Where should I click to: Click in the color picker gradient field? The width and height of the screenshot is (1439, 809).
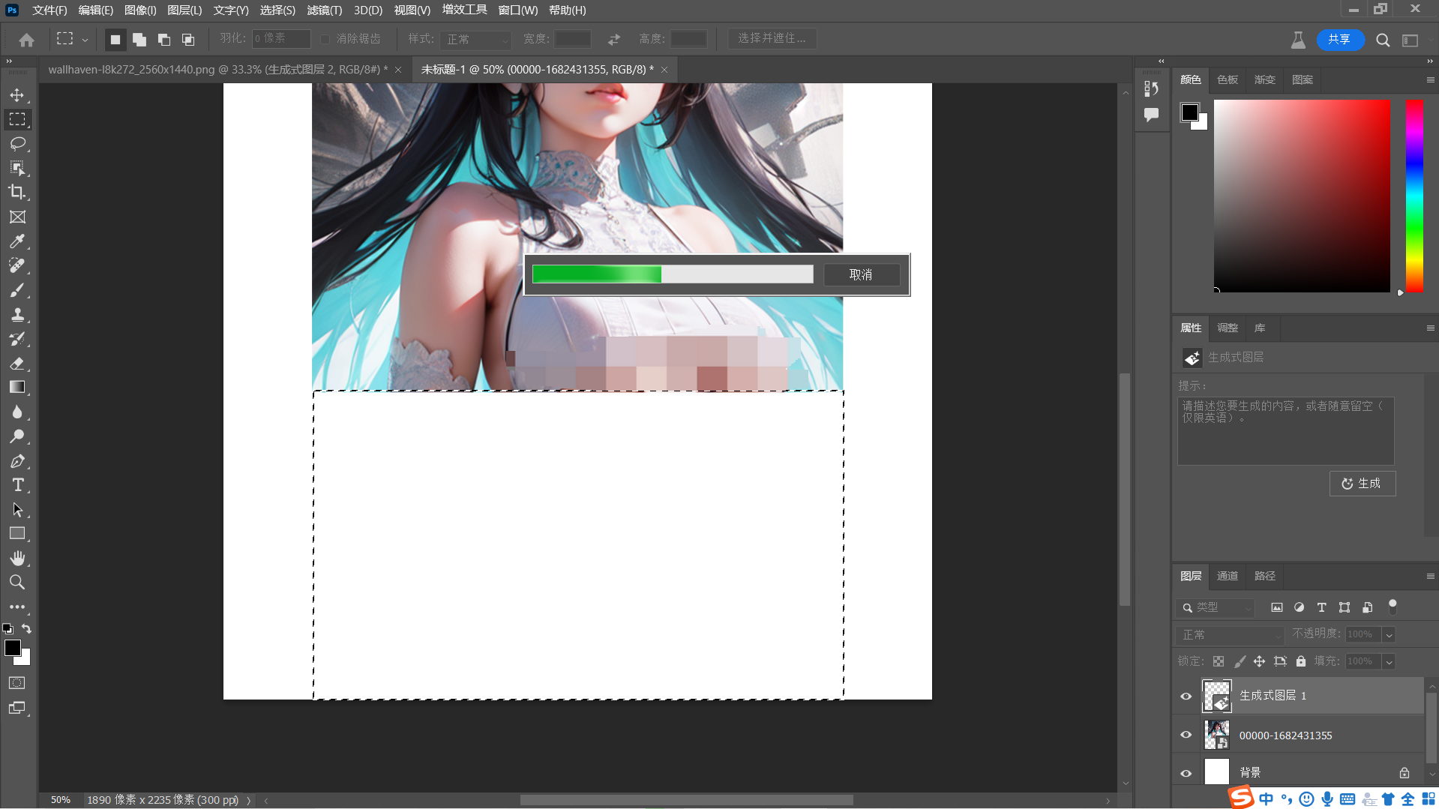pos(1302,196)
